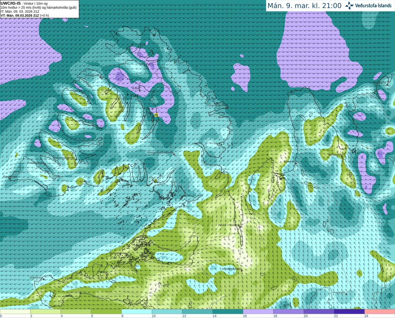Click the 22–24 m/s dark indigo swatch
This screenshot has height=318, width=395.
coord(349,311)
